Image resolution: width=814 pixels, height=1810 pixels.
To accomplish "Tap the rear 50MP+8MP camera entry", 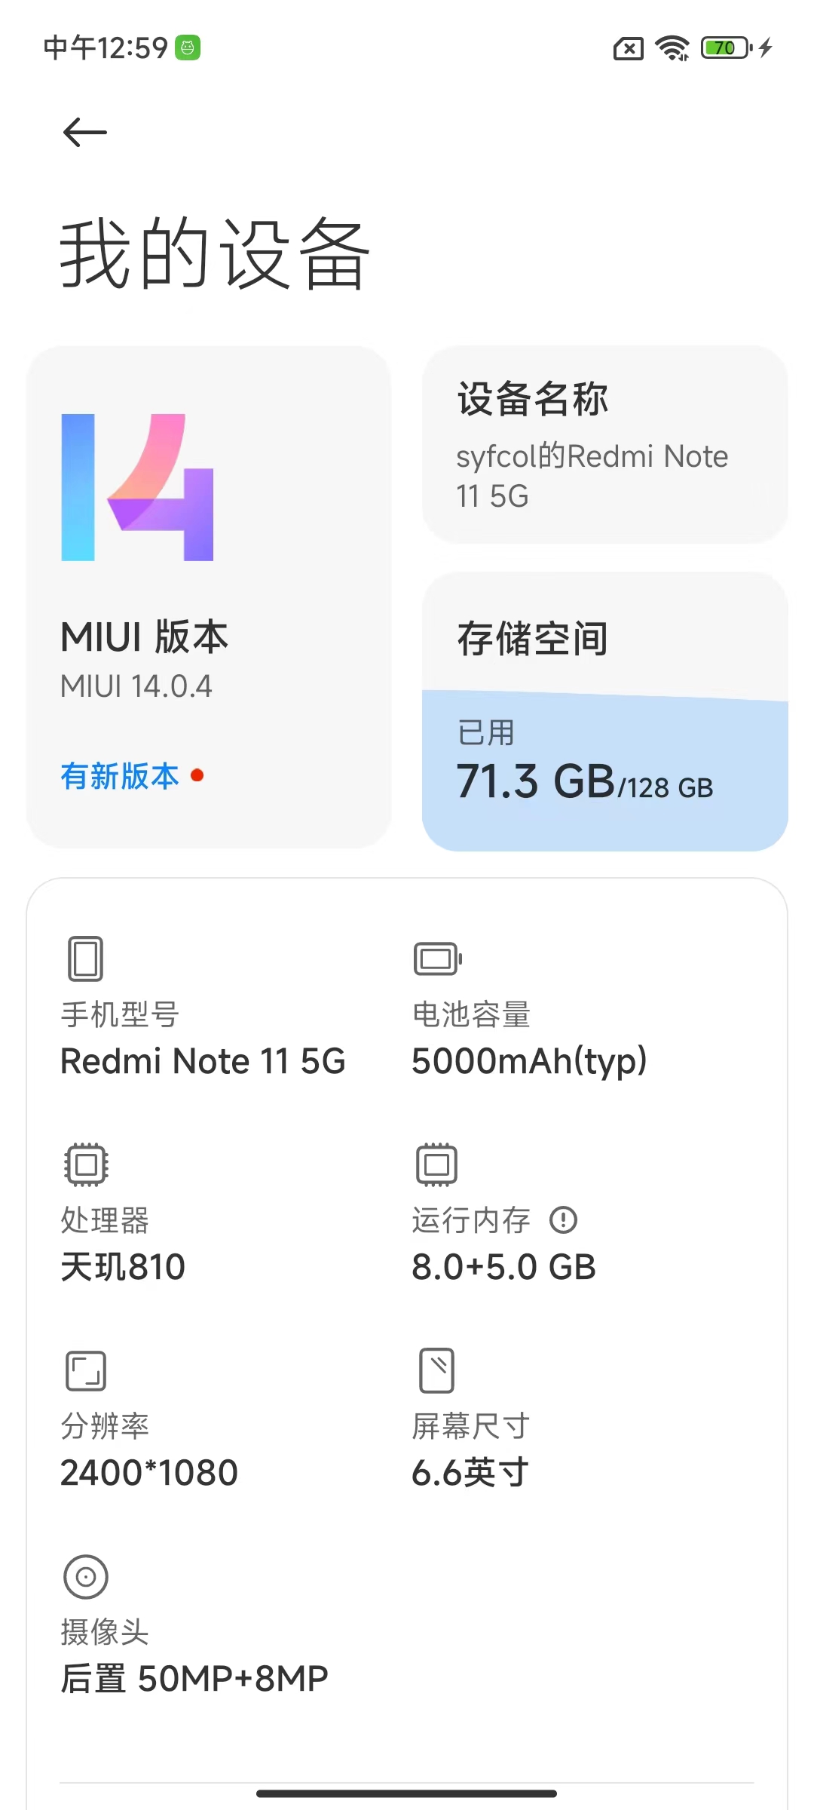I will click(194, 1679).
